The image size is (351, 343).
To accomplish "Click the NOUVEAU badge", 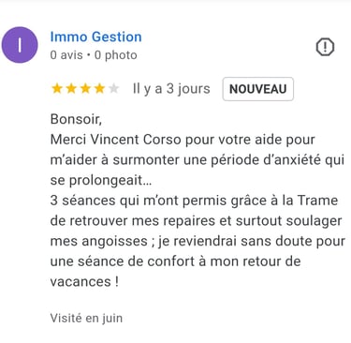I will pos(258,89).
